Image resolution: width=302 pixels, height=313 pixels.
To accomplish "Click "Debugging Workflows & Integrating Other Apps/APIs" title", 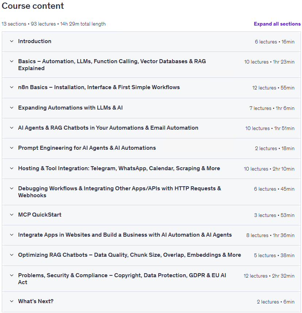I will click(120, 192).
